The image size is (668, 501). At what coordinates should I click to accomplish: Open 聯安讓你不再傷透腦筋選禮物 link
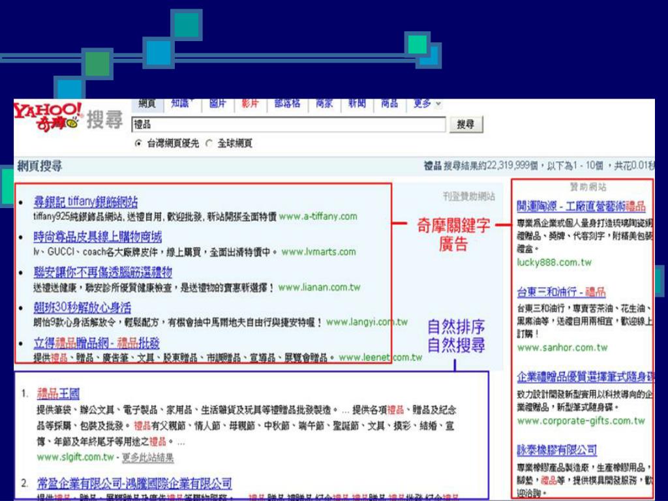pyautogui.click(x=102, y=272)
